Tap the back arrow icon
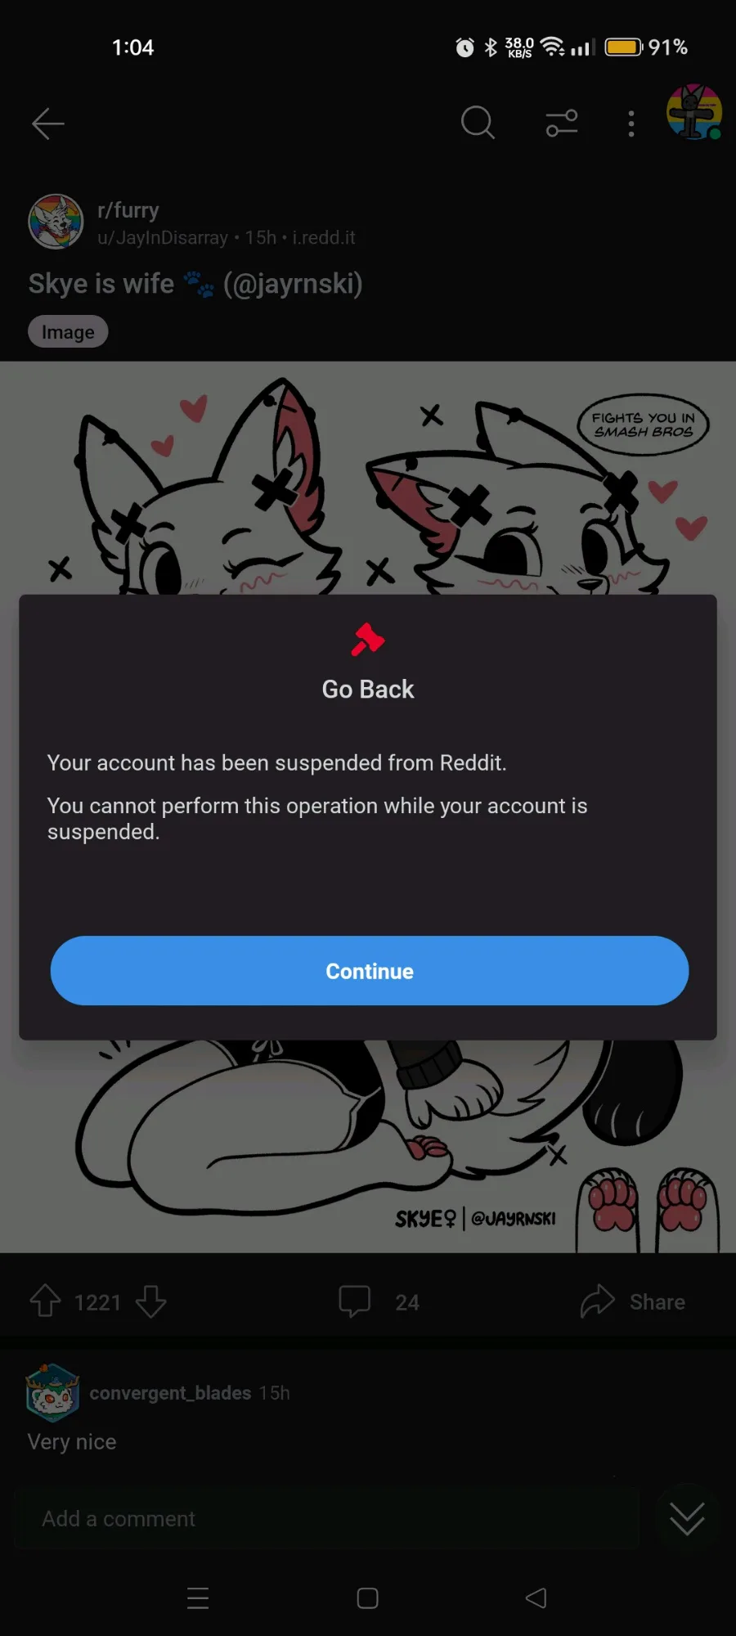The width and height of the screenshot is (736, 1636). 48,124
